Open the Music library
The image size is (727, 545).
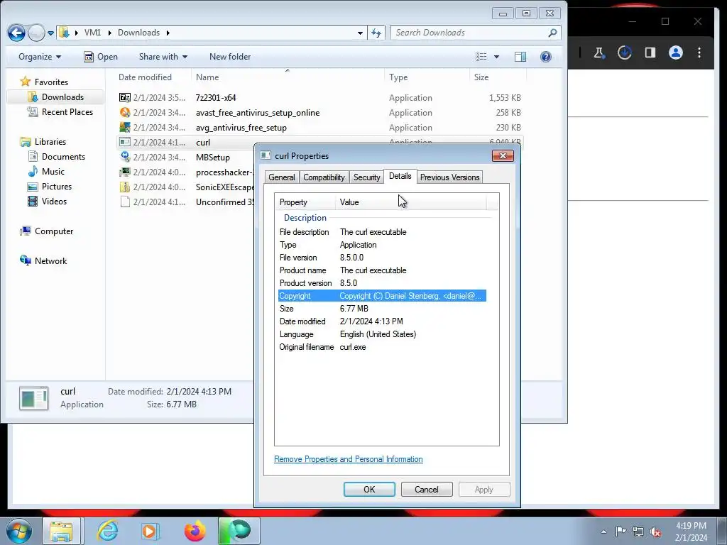(53, 172)
